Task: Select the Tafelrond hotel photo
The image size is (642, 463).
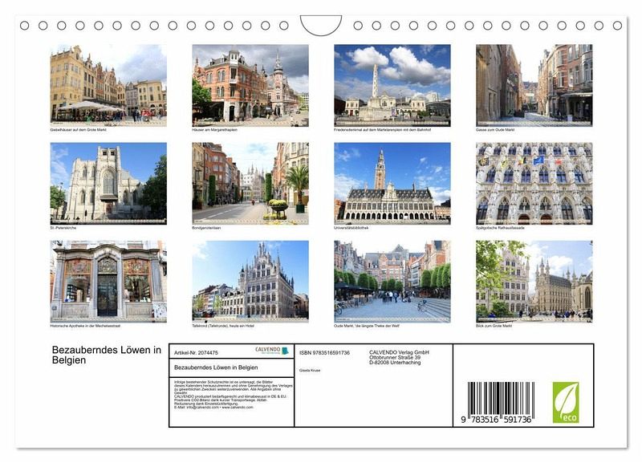Action: [x=250, y=279]
